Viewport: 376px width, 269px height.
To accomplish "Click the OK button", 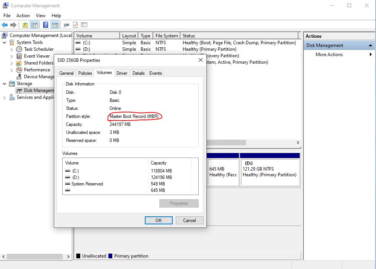I will click(158, 220).
